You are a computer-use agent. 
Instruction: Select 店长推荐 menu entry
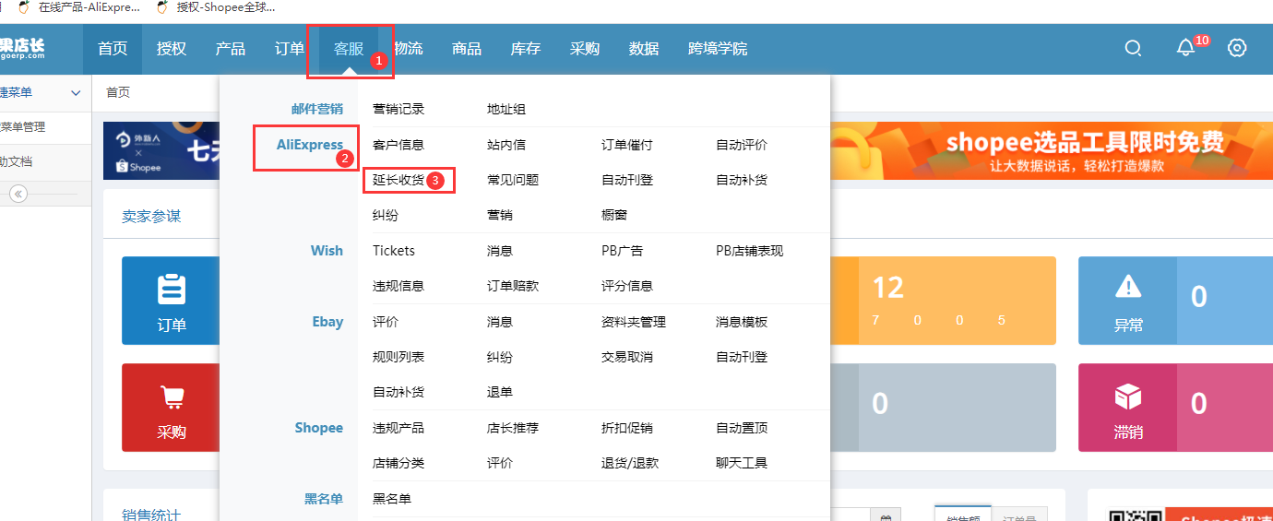coord(513,428)
